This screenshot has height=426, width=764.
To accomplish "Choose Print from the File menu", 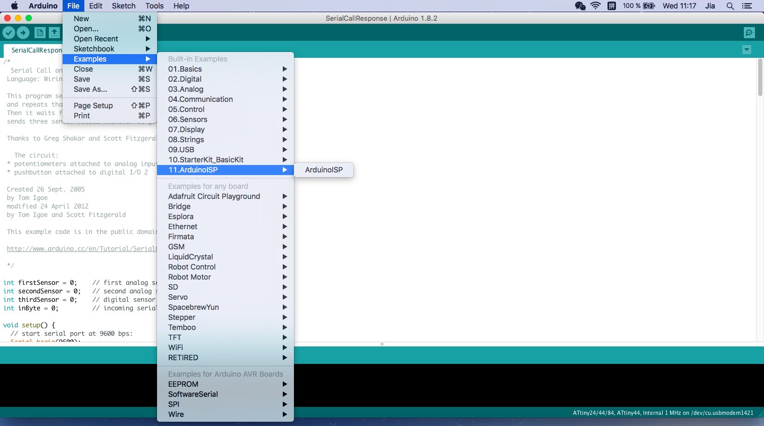I will pyautogui.click(x=110, y=116).
